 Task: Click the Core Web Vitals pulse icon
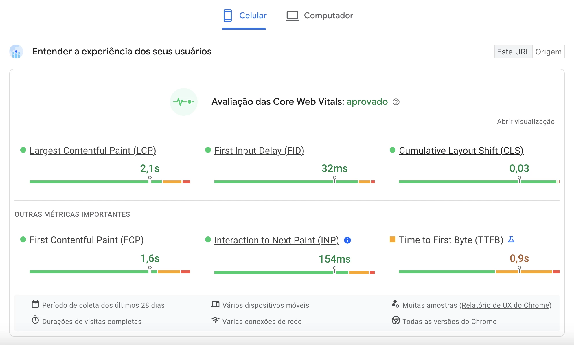coord(184,102)
